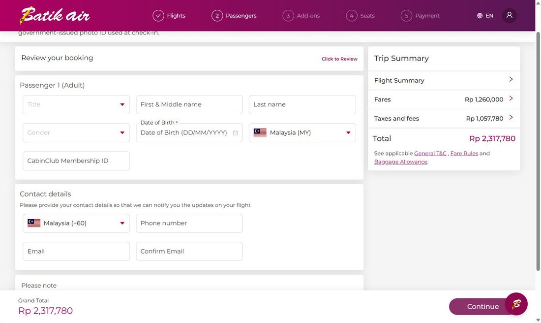Click the Malaysia flag in nationality field
Image resolution: width=541 pixels, height=323 pixels.
[260, 132]
